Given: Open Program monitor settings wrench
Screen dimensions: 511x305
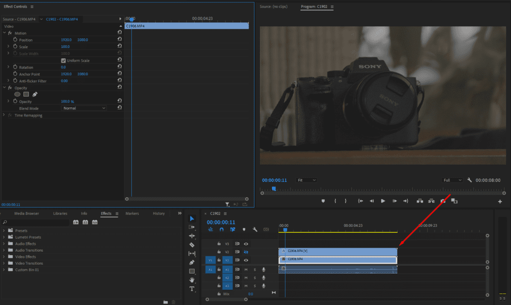Looking at the screenshot, I should point(469,180).
